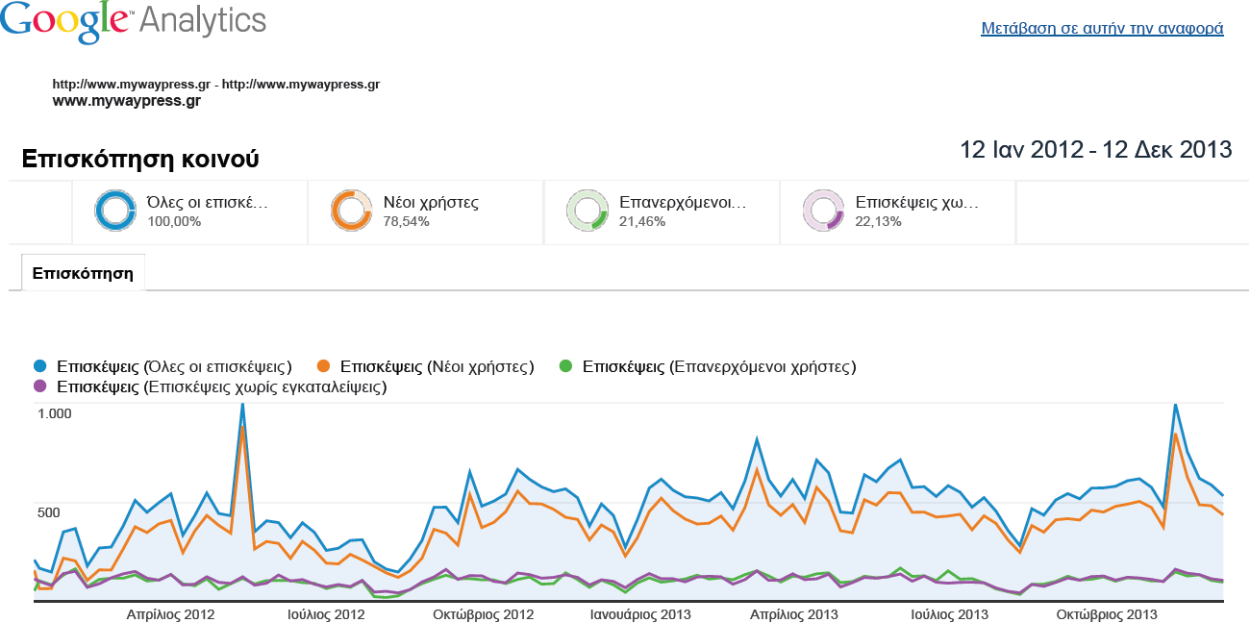Click the www.mywaypress.gr property name
This screenshot has width=1250, height=623.
126,100
